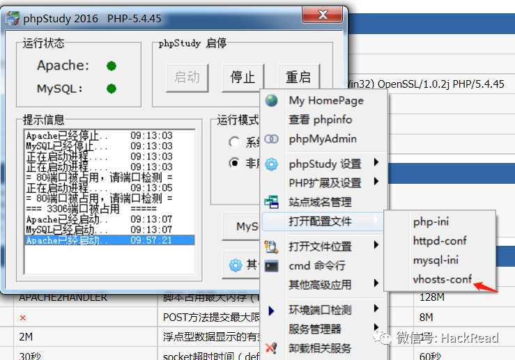Open httpd-conf from the config submenu
This screenshot has height=360, width=515.
[x=440, y=241]
